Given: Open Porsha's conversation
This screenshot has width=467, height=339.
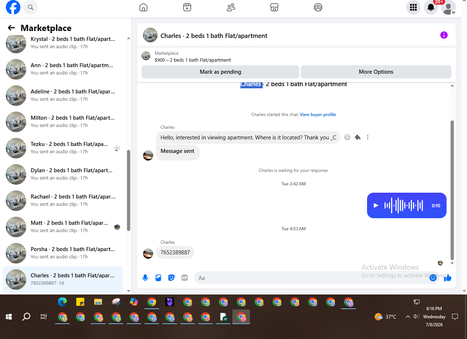Looking at the screenshot, I should [x=63, y=253].
